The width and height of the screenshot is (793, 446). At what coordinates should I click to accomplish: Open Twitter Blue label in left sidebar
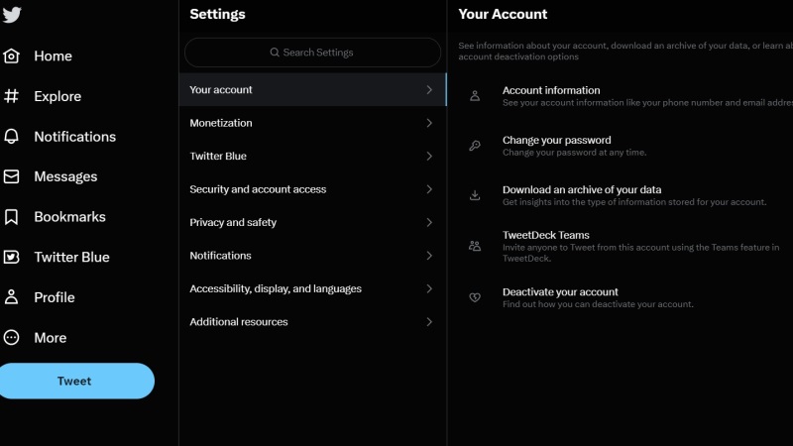(x=71, y=257)
